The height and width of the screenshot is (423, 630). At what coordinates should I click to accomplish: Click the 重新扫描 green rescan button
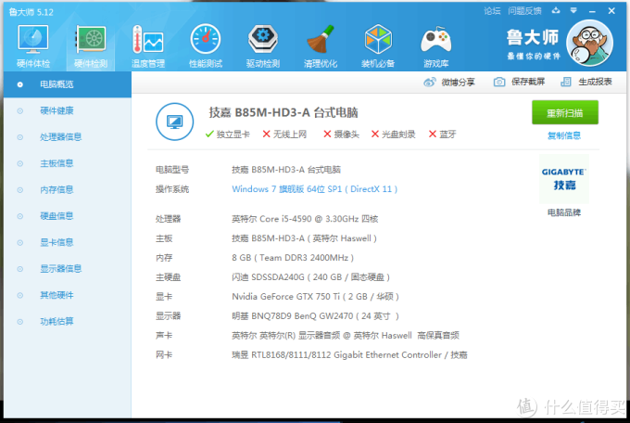pos(565,112)
